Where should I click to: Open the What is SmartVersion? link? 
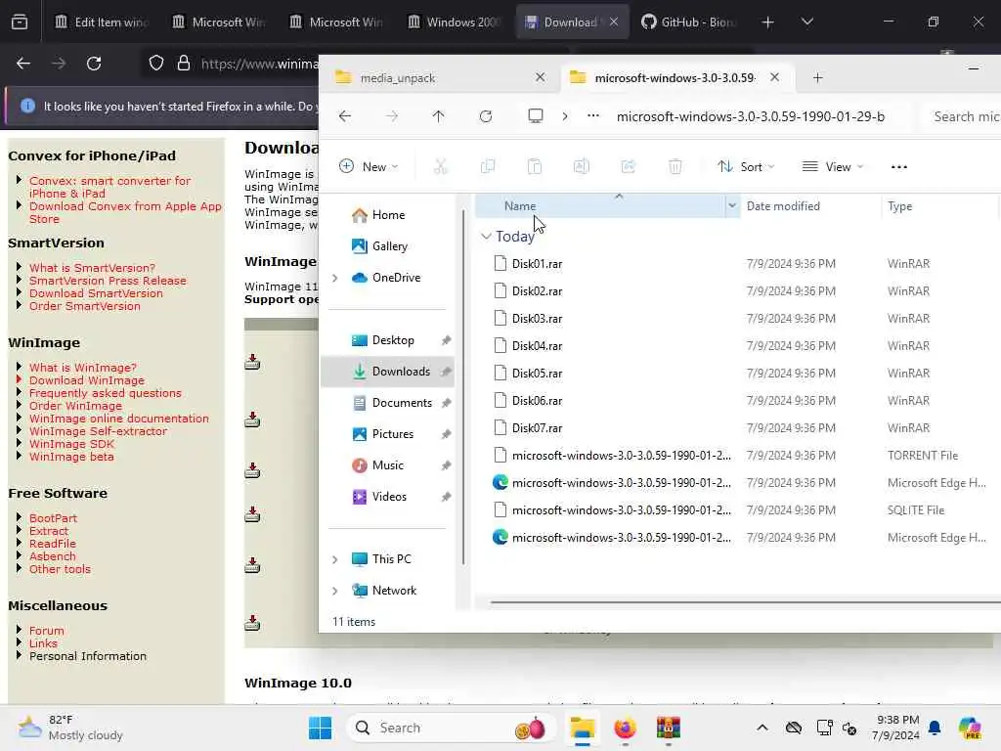click(92, 268)
